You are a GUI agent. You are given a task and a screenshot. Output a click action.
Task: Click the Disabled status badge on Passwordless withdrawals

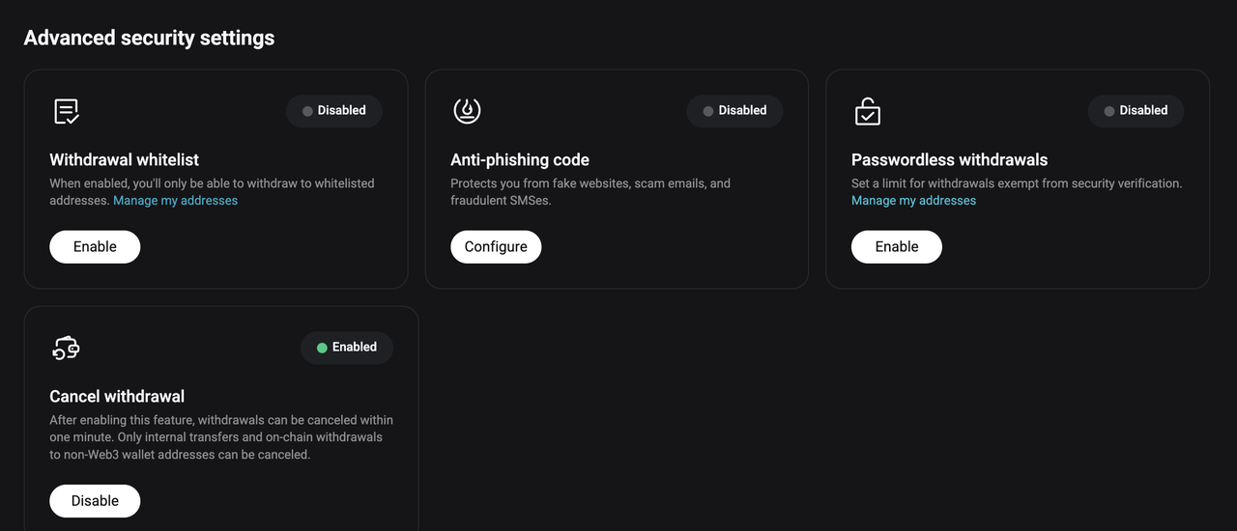pos(1136,111)
